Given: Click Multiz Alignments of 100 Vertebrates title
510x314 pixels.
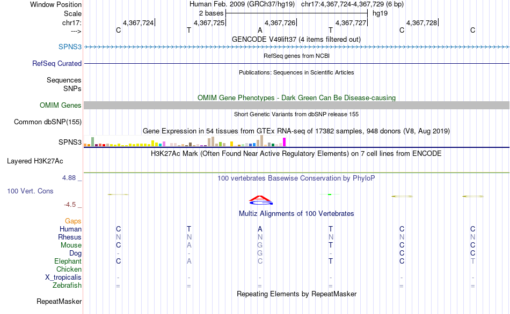Looking at the screenshot, I should click(x=296, y=214).
